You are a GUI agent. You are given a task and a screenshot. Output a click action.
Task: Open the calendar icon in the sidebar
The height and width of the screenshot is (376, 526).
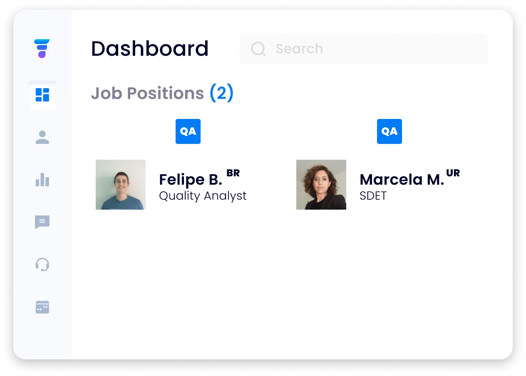click(42, 307)
